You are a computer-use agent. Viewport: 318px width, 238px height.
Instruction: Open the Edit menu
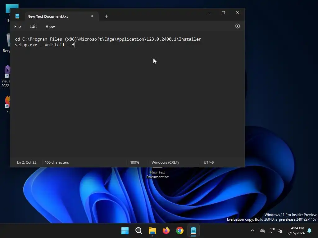[x=33, y=26]
